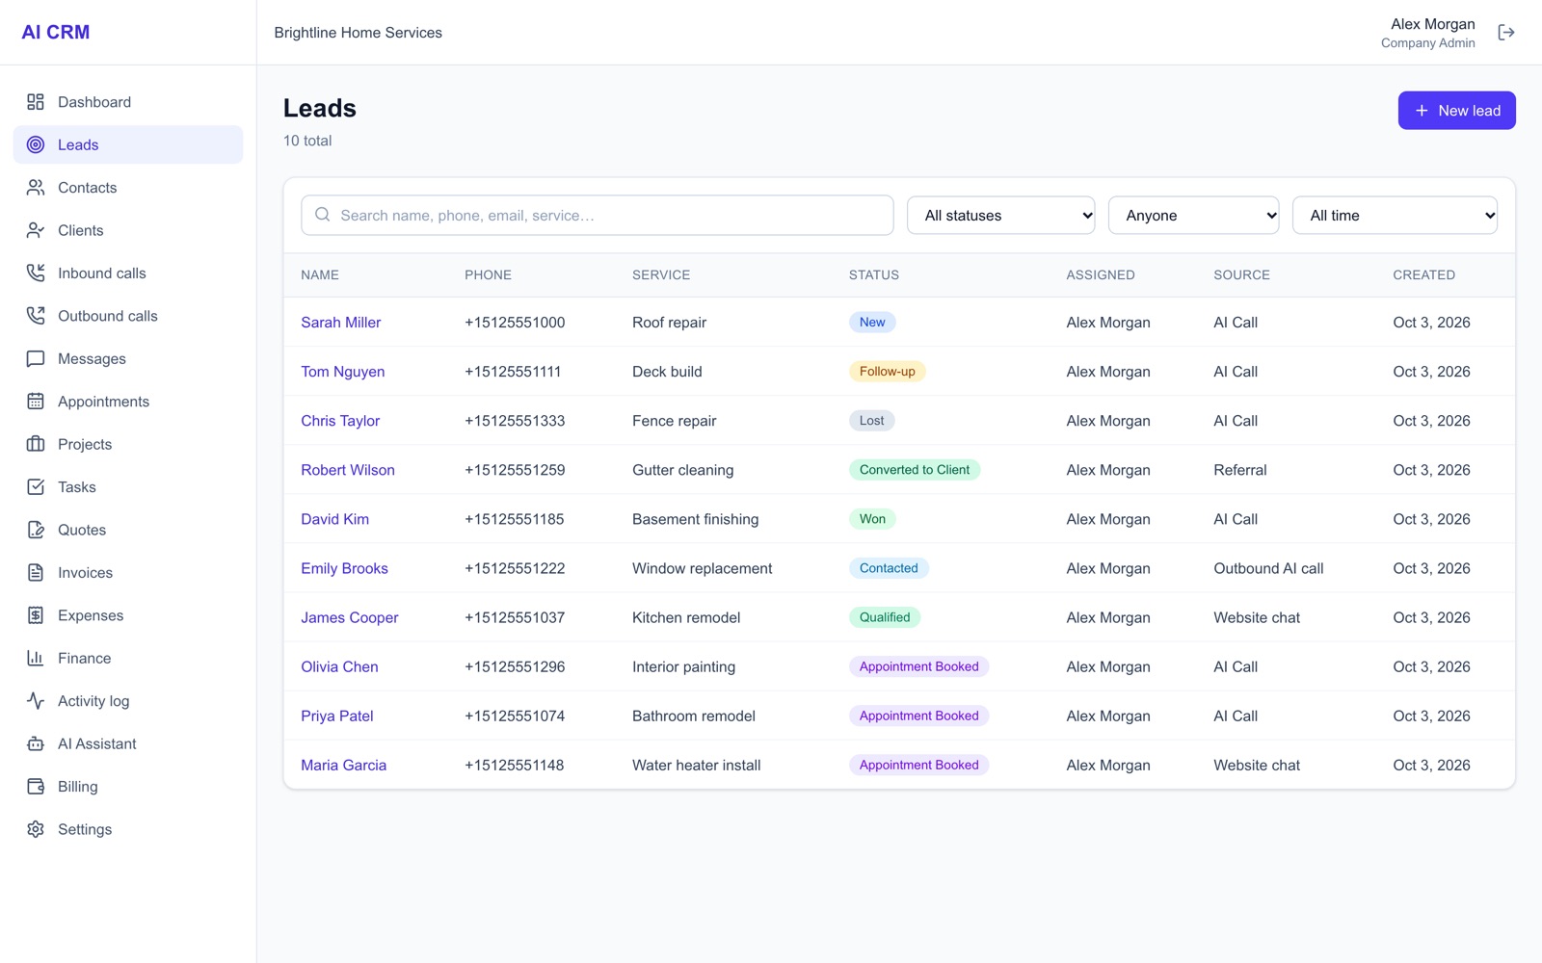Click the Settings gear icon

click(36, 829)
